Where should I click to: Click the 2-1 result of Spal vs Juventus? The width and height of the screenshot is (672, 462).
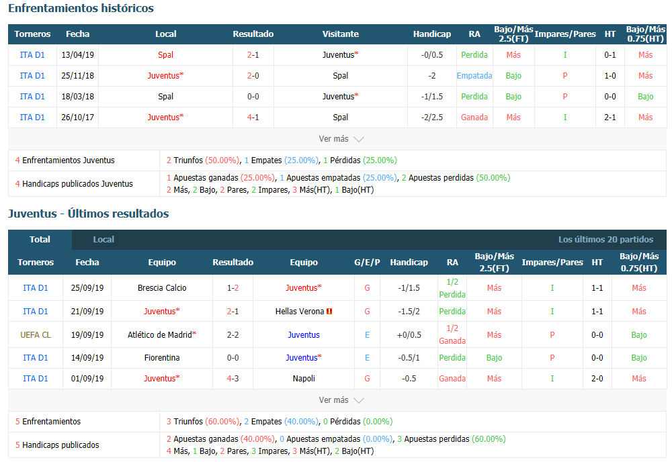click(253, 55)
